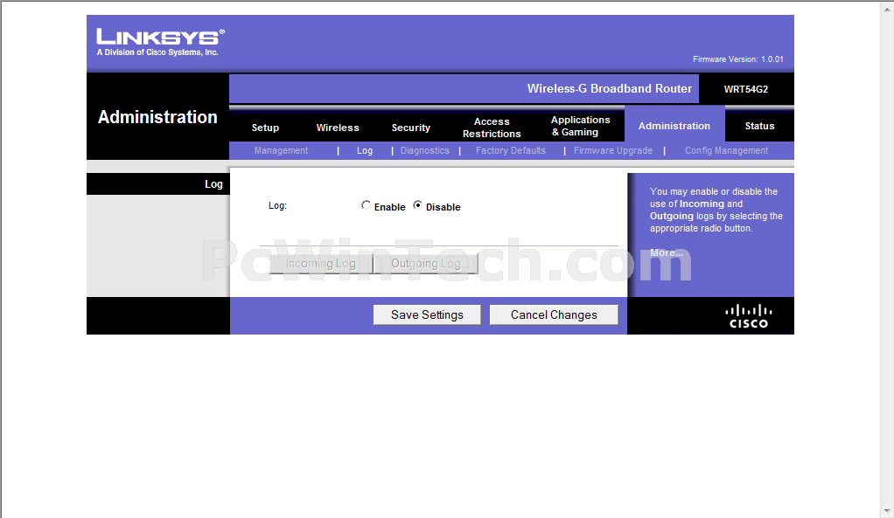Open the Access Restrictions tab
The width and height of the screenshot is (894, 518).
492,128
